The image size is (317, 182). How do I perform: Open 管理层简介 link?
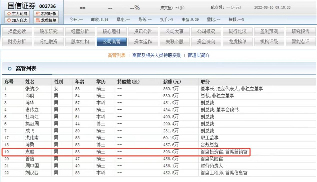(199, 55)
